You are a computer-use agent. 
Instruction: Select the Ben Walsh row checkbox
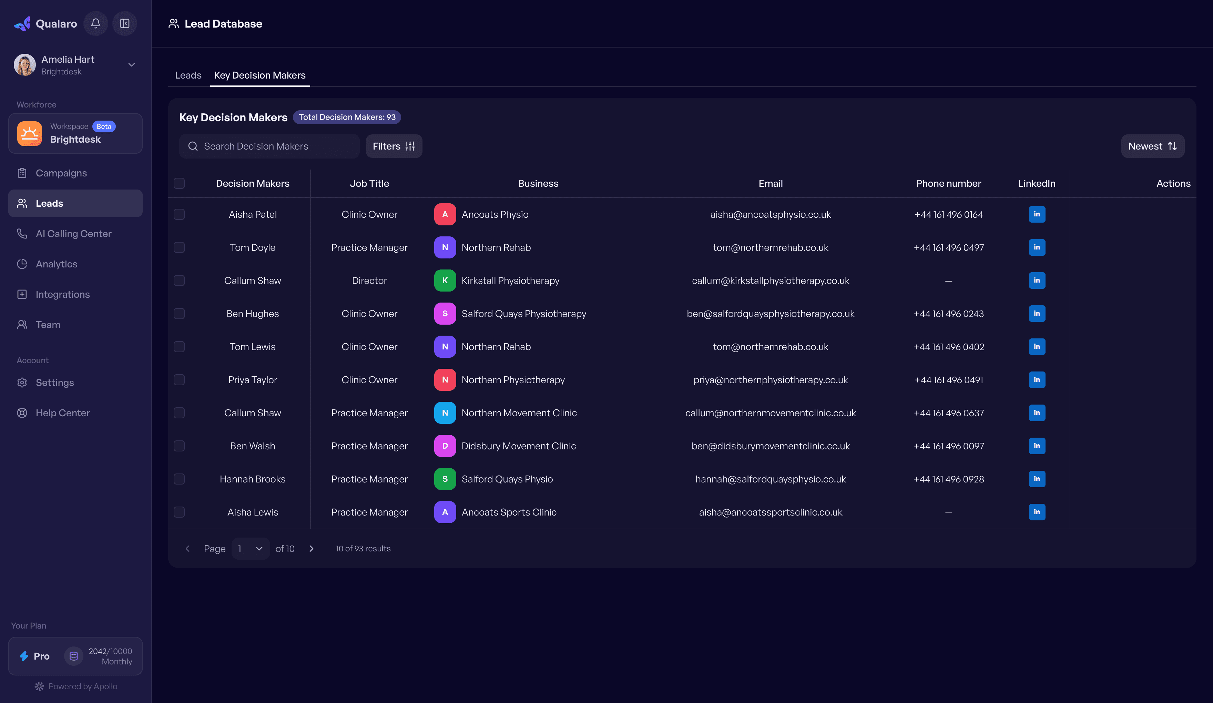(x=179, y=446)
